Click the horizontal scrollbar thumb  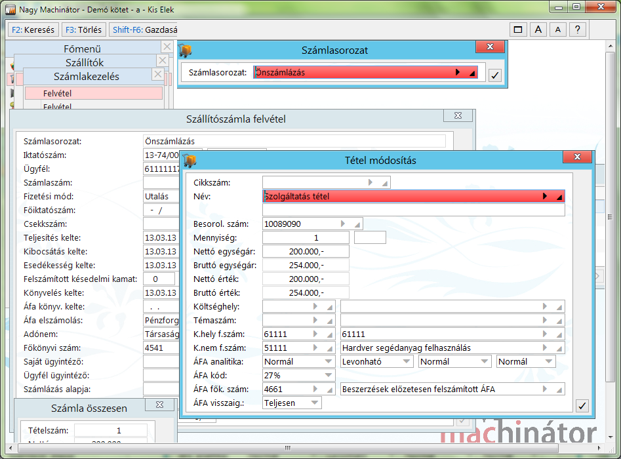click(x=288, y=448)
